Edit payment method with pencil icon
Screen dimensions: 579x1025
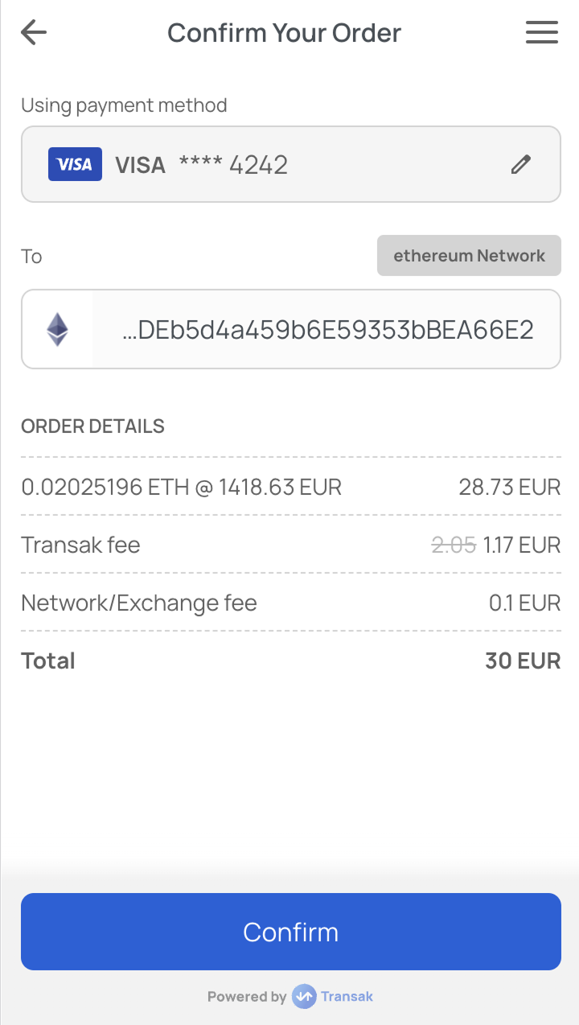pyautogui.click(x=521, y=164)
